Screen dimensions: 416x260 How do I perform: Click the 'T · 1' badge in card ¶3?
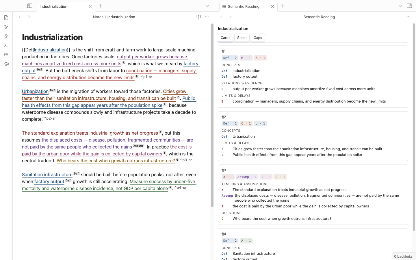[266, 177]
